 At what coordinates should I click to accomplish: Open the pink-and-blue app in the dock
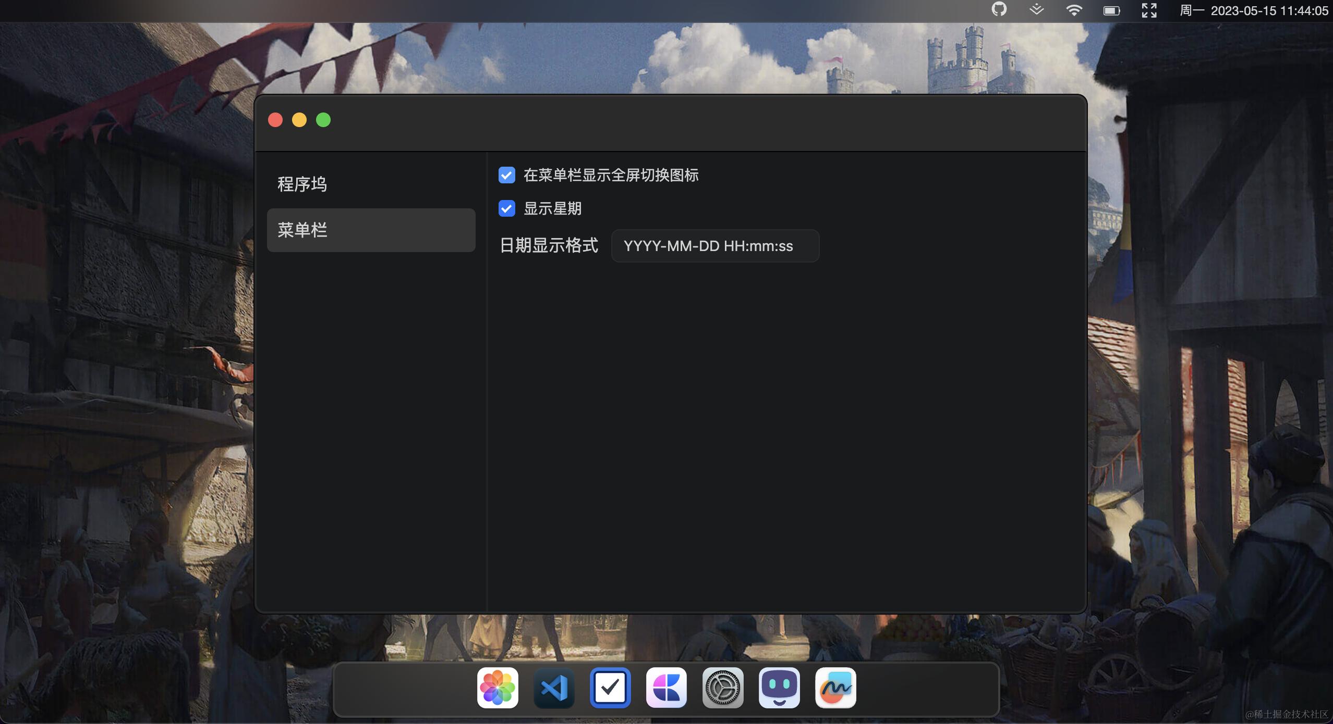[x=666, y=688]
